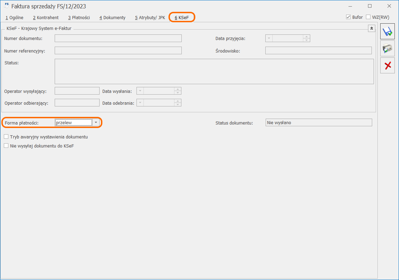Click the printer icon to print the invoice
This screenshot has height=280, width=399.
[x=387, y=48]
